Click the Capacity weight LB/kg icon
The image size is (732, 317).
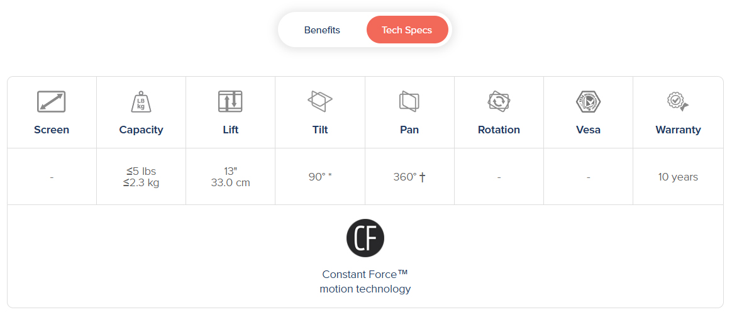click(x=141, y=101)
